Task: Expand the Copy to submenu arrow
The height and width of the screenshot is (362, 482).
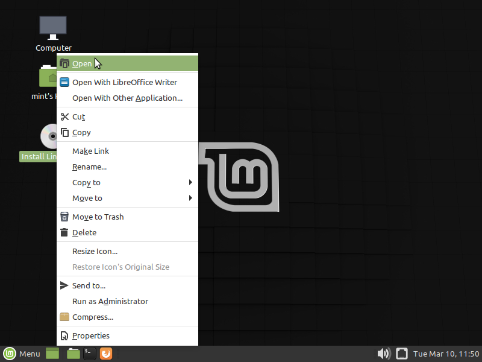Action: (x=190, y=182)
